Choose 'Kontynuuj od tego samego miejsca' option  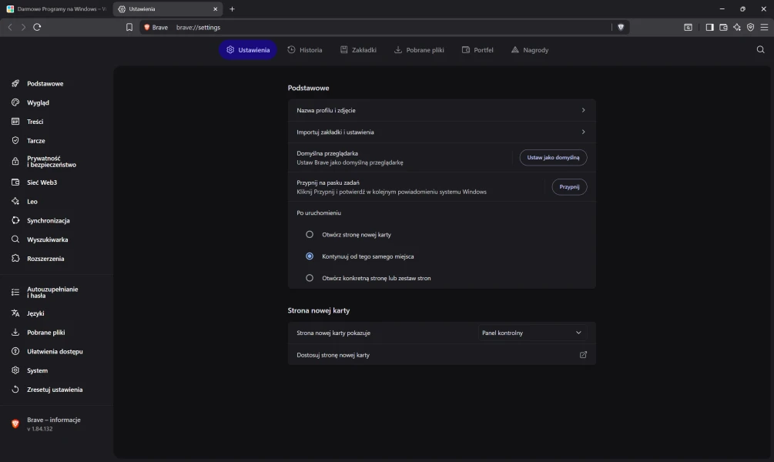(310, 256)
